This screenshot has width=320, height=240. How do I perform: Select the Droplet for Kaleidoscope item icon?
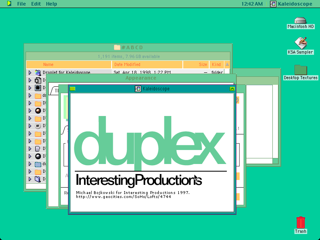coord(38,72)
